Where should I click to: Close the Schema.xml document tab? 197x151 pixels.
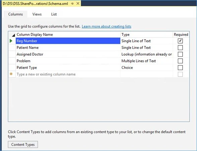(78, 3)
